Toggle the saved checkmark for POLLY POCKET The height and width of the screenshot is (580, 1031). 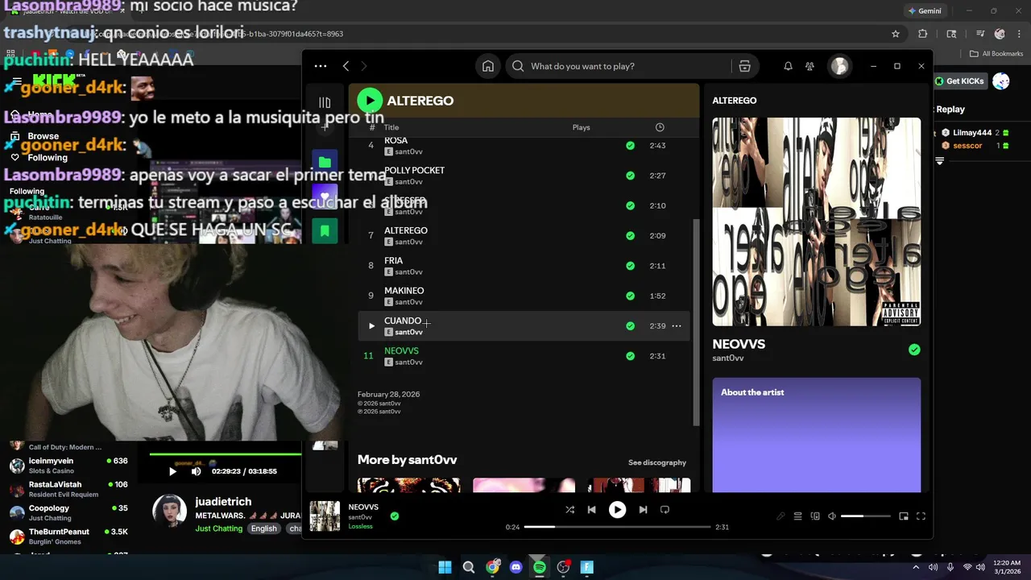[630, 176]
